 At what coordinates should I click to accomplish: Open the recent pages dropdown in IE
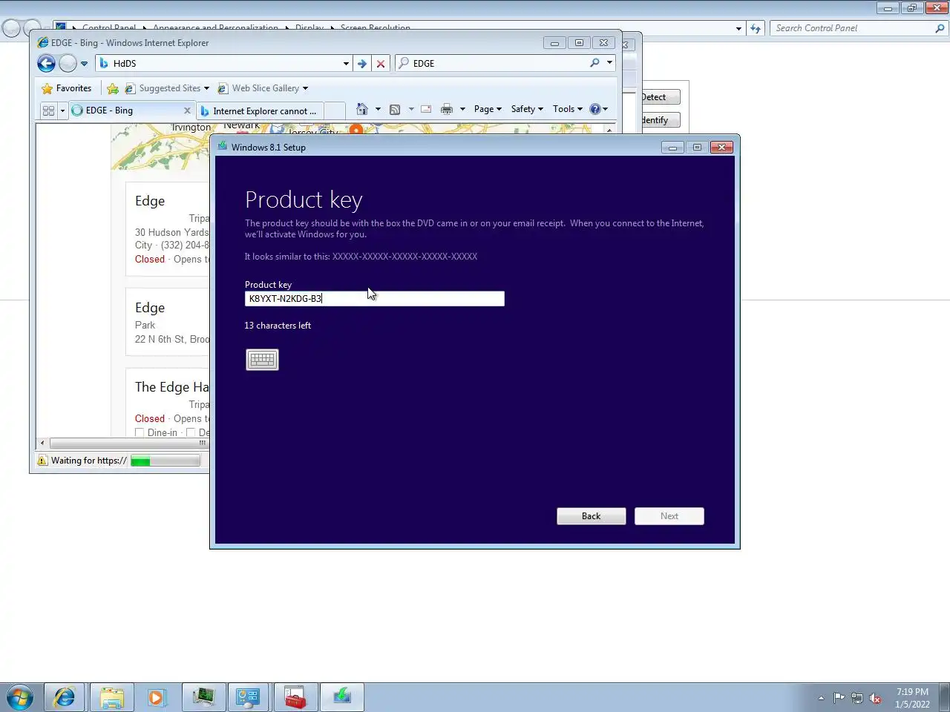click(x=84, y=64)
